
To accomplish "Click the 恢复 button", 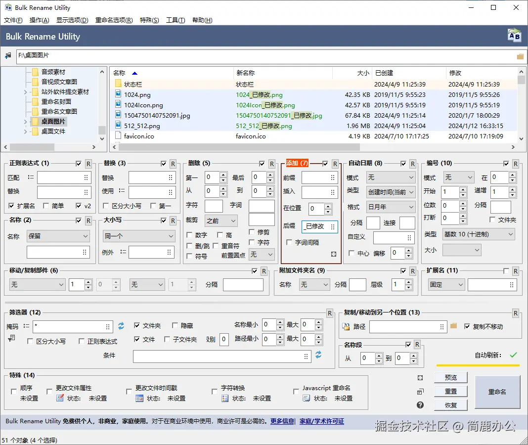I will tap(450, 405).
